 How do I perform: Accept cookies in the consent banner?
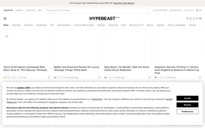[x=187, y=98]
